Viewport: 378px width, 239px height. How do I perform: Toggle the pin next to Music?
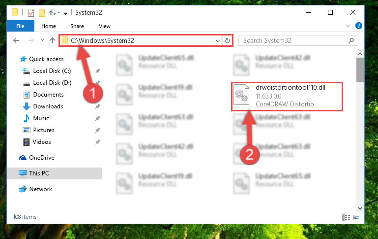pos(98,118)
